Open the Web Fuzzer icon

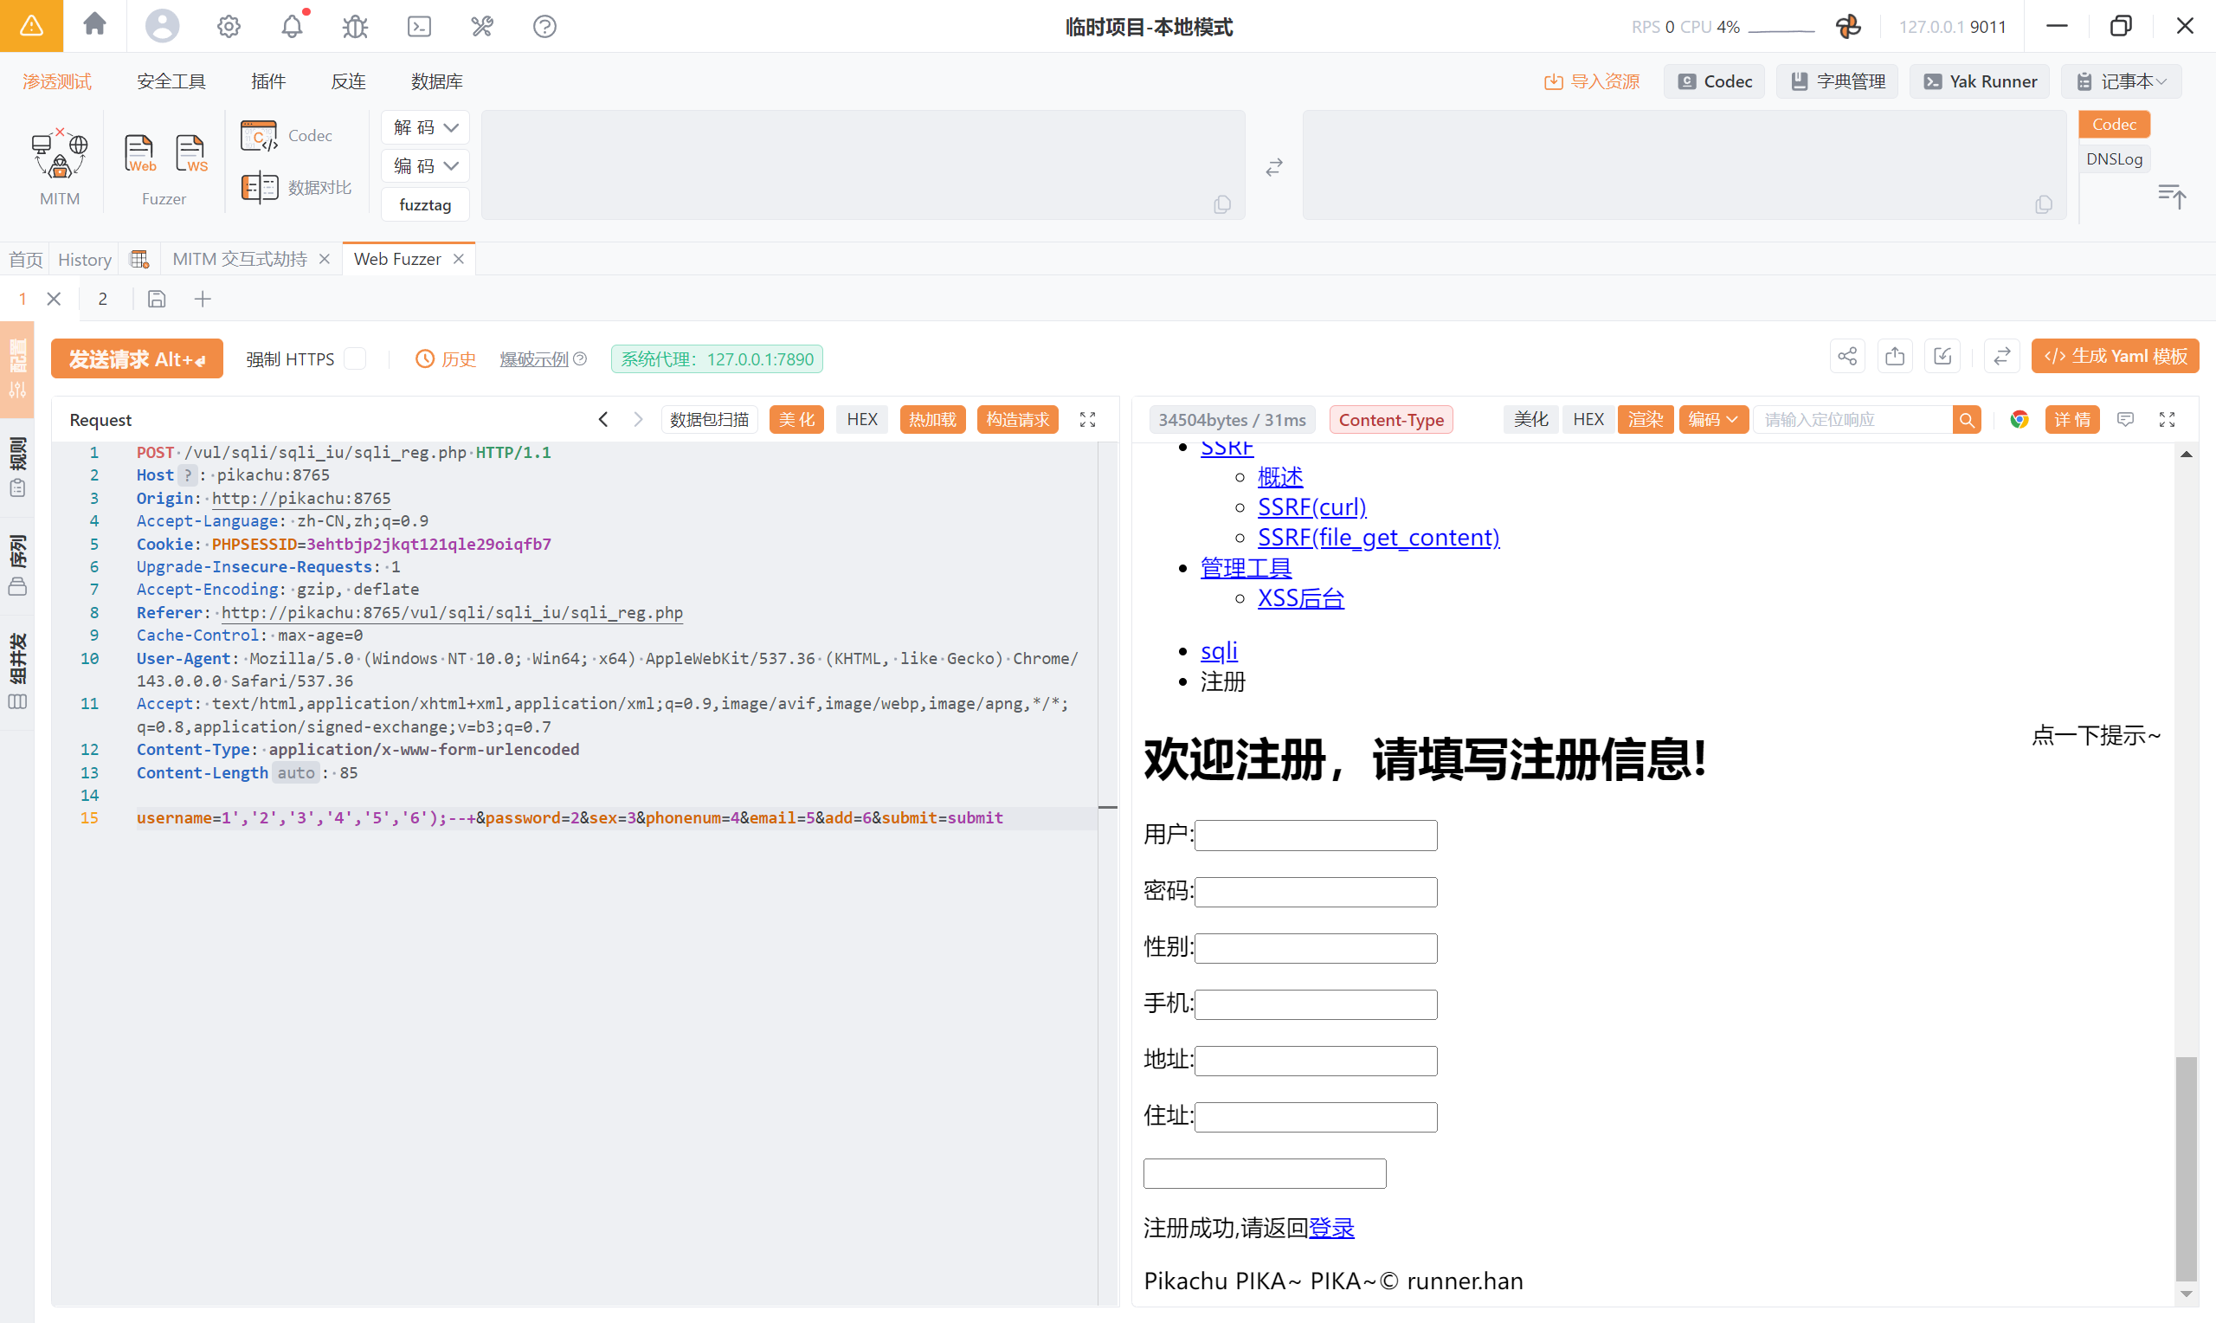139,153
